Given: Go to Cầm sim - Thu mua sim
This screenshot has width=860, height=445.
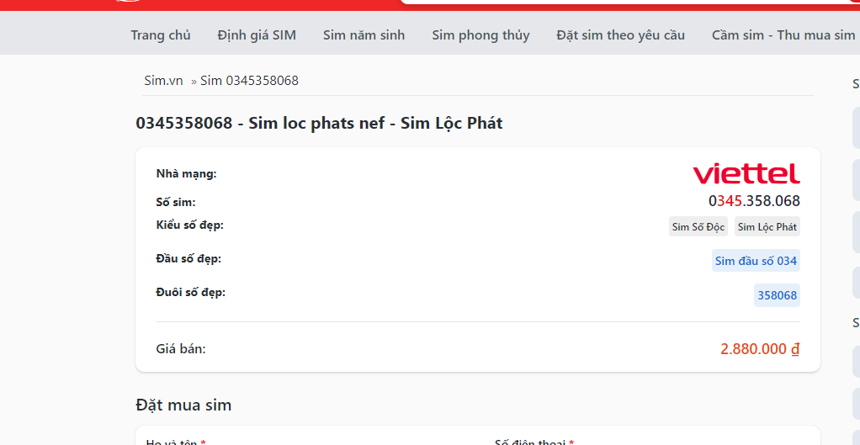Looking at the screenshot, I should click(783, 35).
